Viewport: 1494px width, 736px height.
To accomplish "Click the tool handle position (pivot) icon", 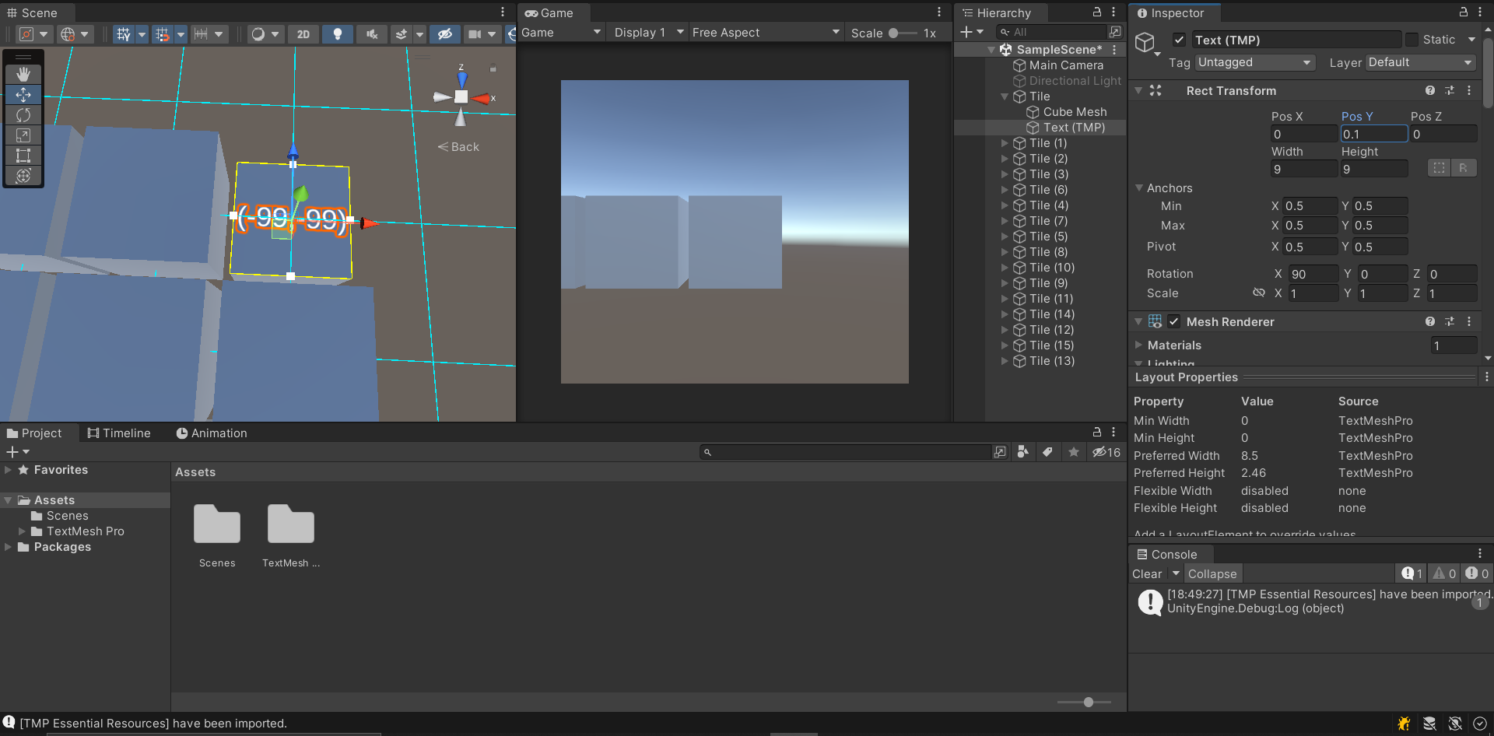I will point(26,34).
